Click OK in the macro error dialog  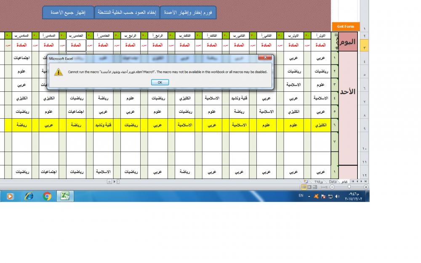click(160, 82)
